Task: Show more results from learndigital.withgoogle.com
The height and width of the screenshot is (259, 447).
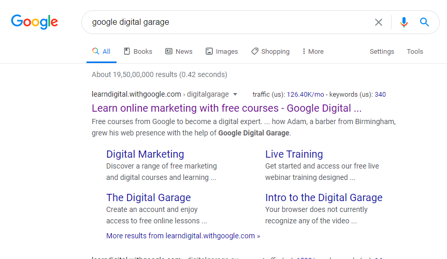Action: click(x=183, y=236)
